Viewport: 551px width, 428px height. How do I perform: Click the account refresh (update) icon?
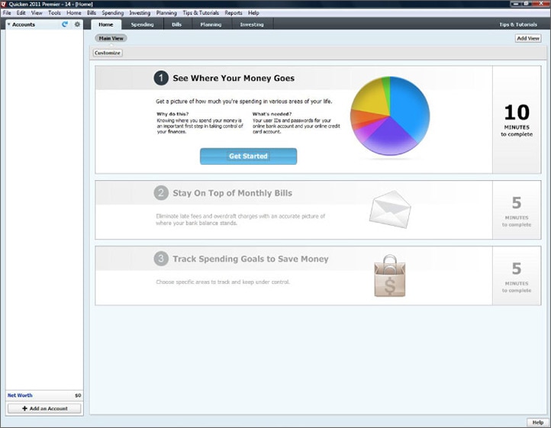65,24
